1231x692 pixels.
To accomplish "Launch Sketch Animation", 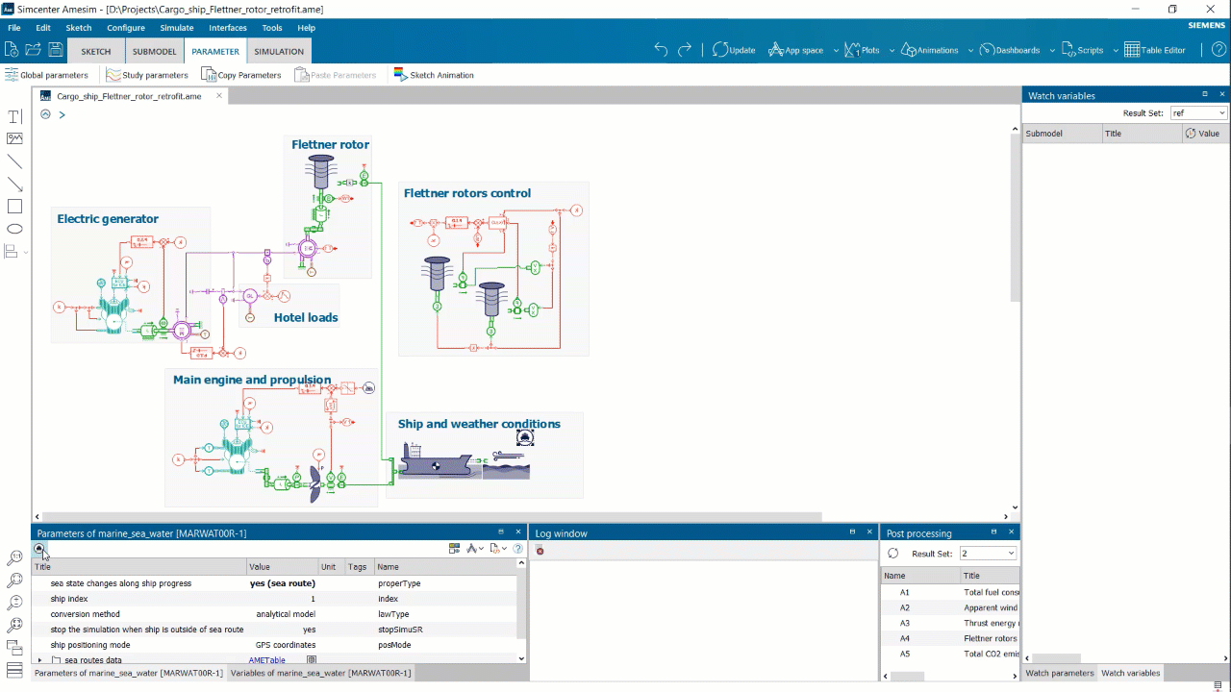I will tap(434, 75).
